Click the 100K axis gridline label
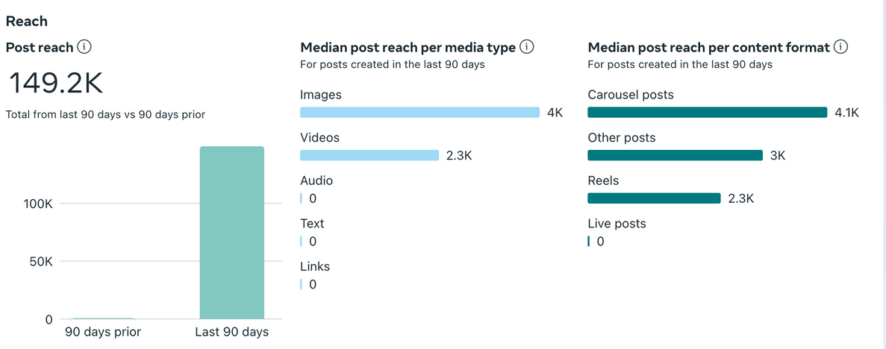The image size is (886, 349). [38, 204]
